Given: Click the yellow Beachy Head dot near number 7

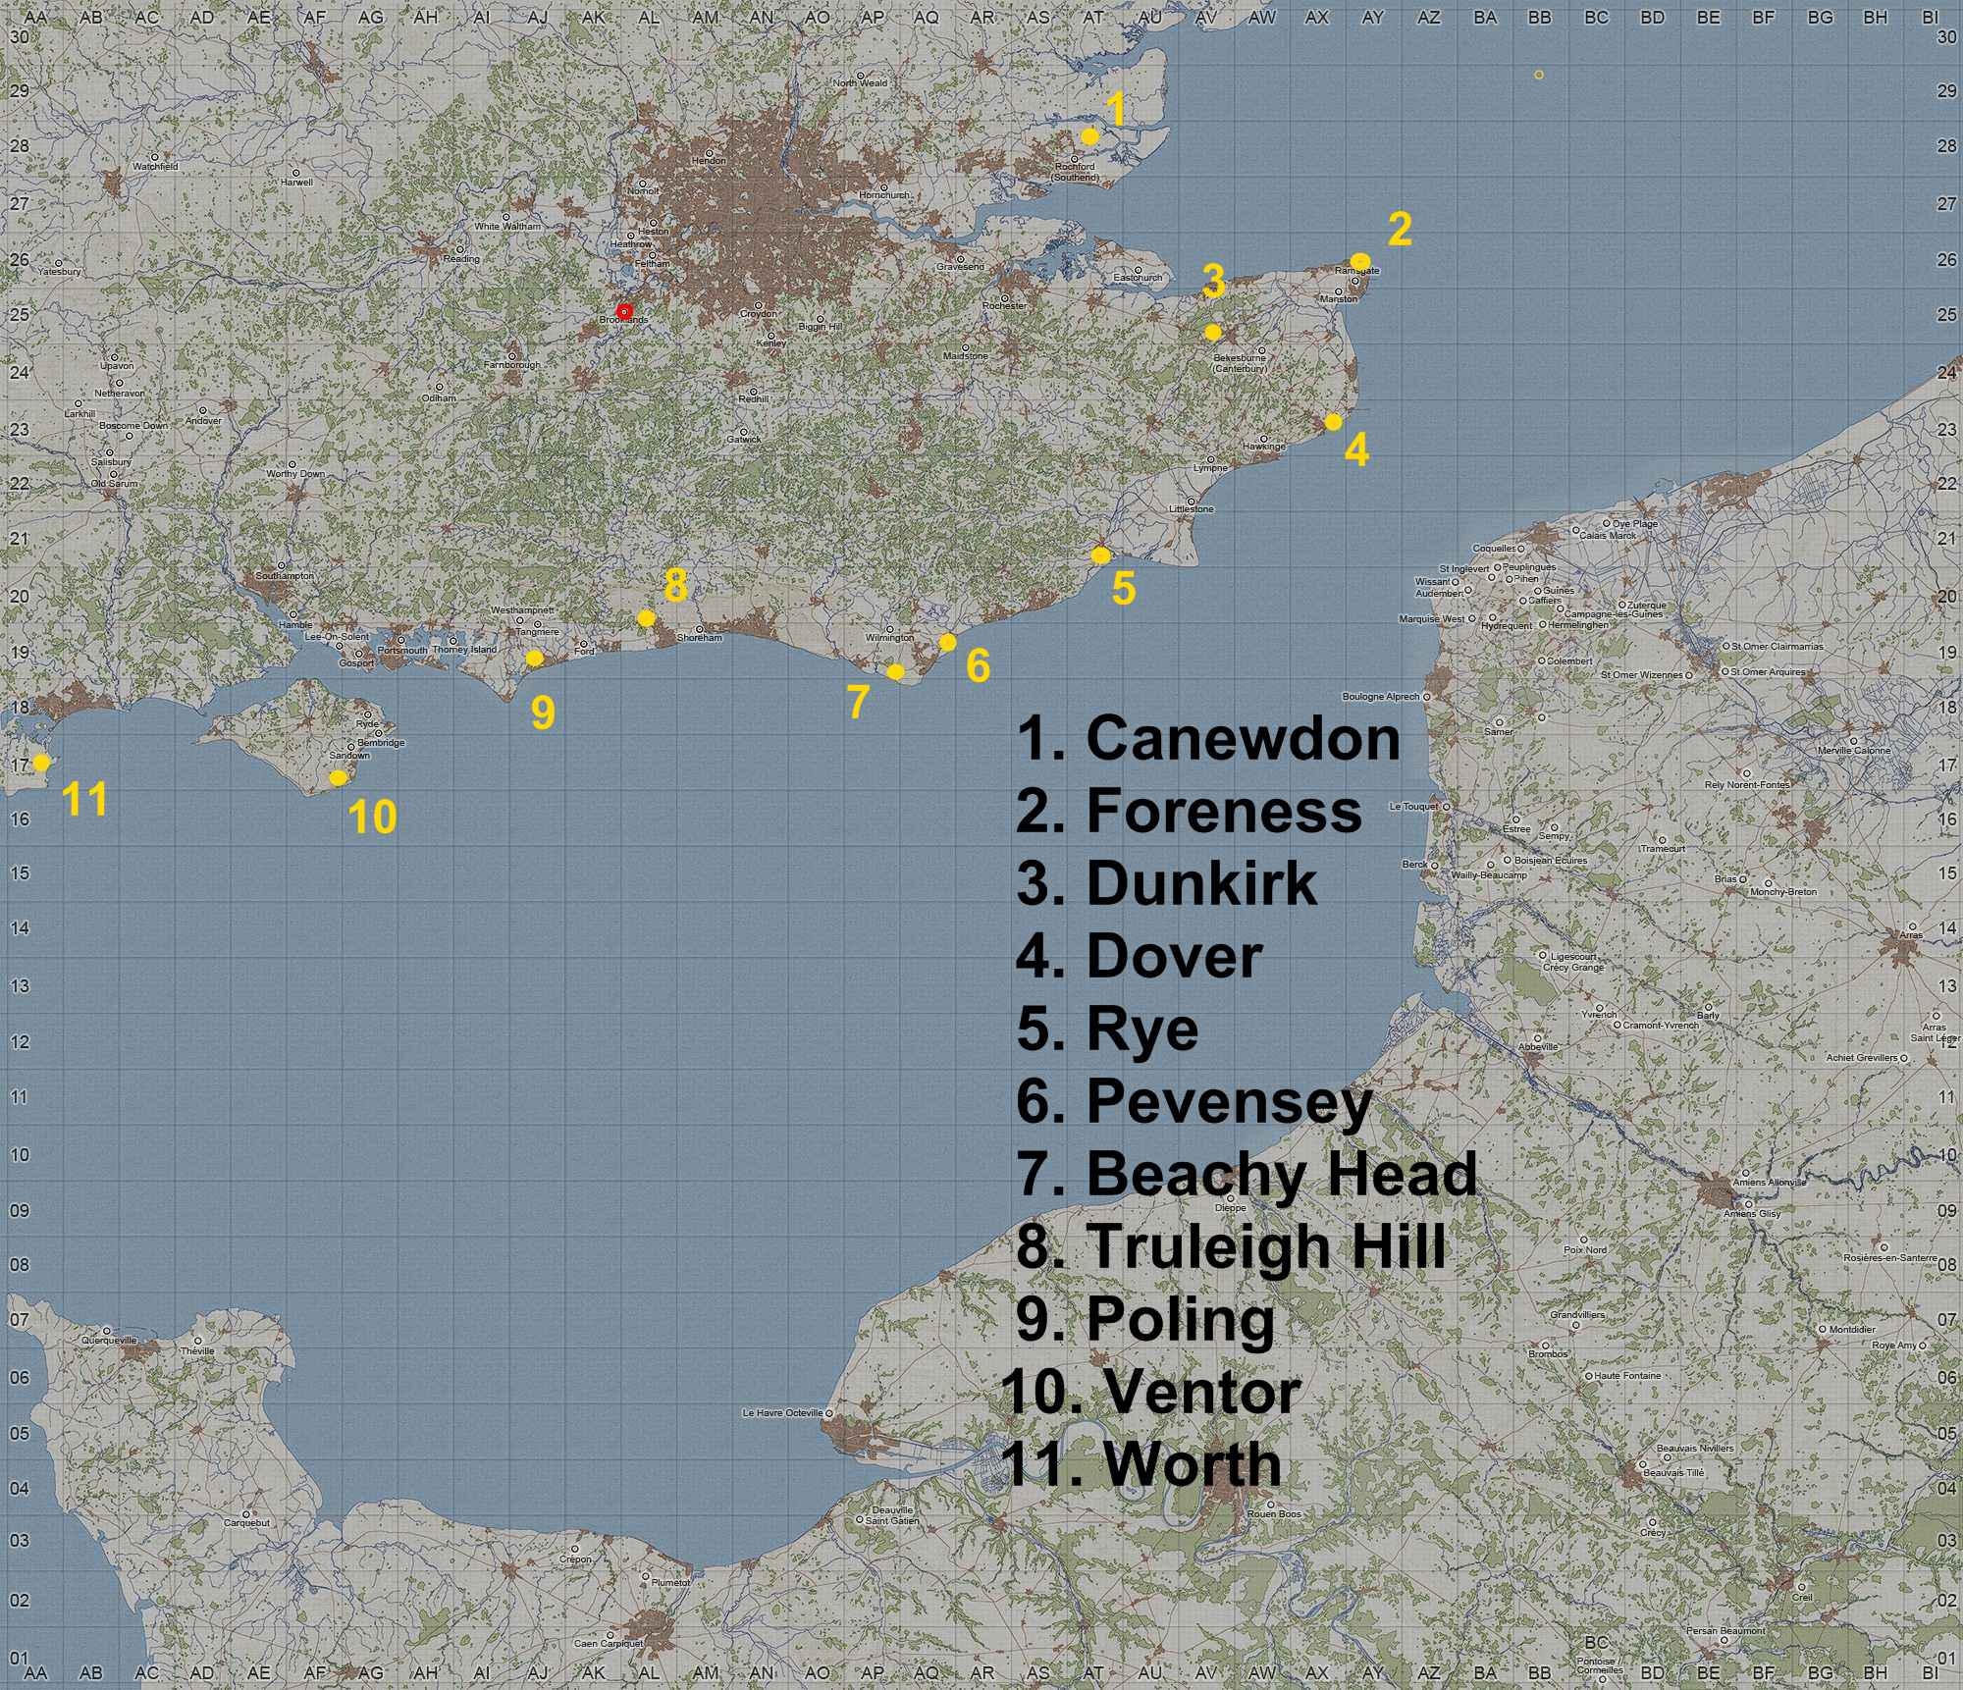Looking at the screenshot, I should click(x=895, y=672).
